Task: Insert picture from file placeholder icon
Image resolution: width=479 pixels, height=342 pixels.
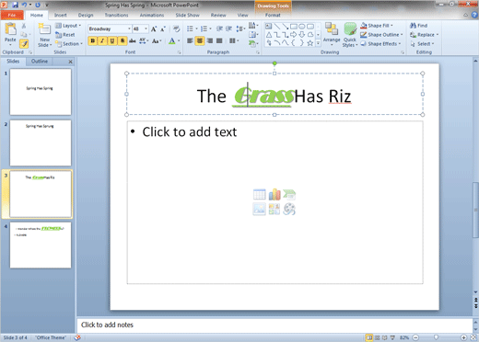Action: coord(260,210)
